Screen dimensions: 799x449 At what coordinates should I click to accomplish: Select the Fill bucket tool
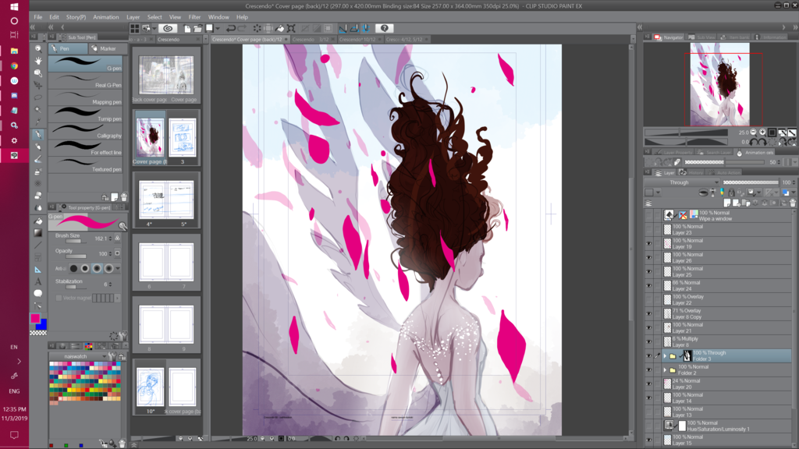[38, 221]
